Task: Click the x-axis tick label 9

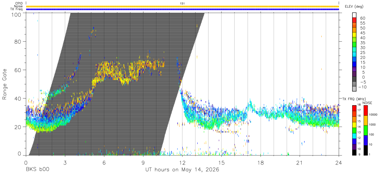Action: click(143, 162)
